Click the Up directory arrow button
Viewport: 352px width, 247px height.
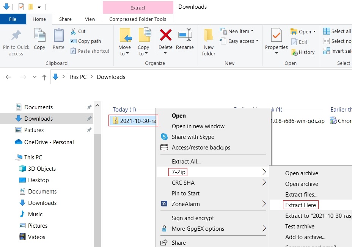[44, 77]
